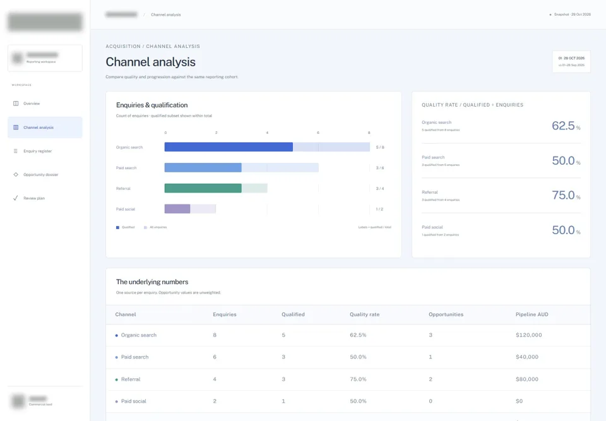Screen dimensions: 606x421
Task: Click the Opportunities column header
Action: pos(446,315)
